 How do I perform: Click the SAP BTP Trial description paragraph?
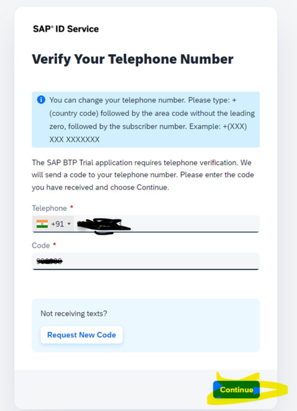143,175
